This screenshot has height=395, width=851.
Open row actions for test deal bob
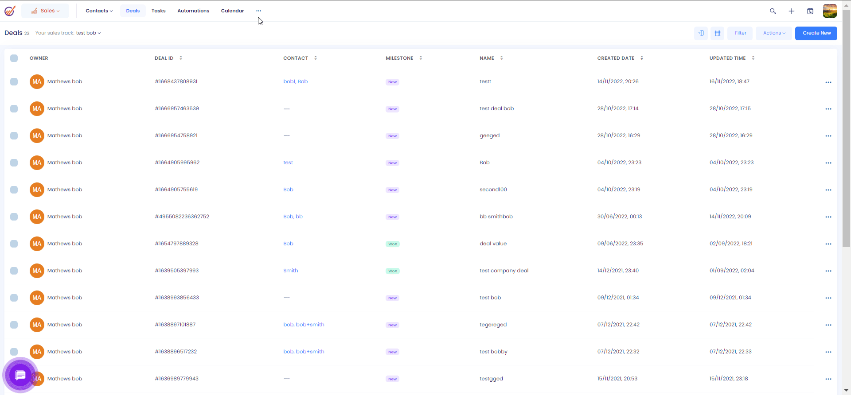point(828,109)
